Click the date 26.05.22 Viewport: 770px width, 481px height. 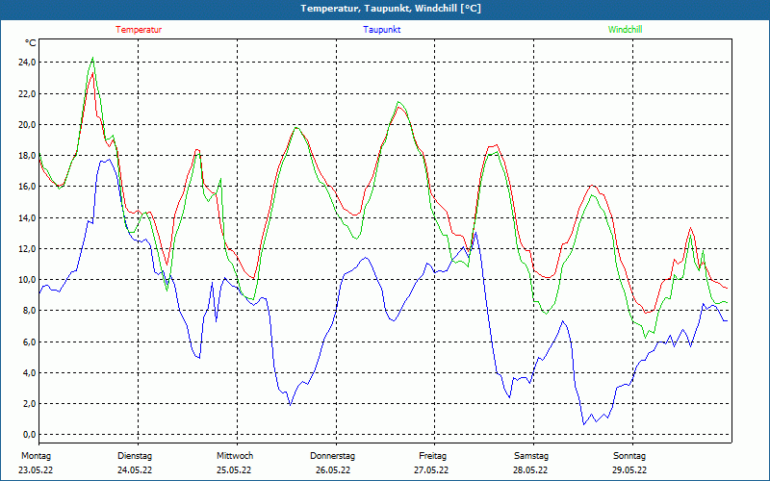pyautogui.click(x=333, y=470)
